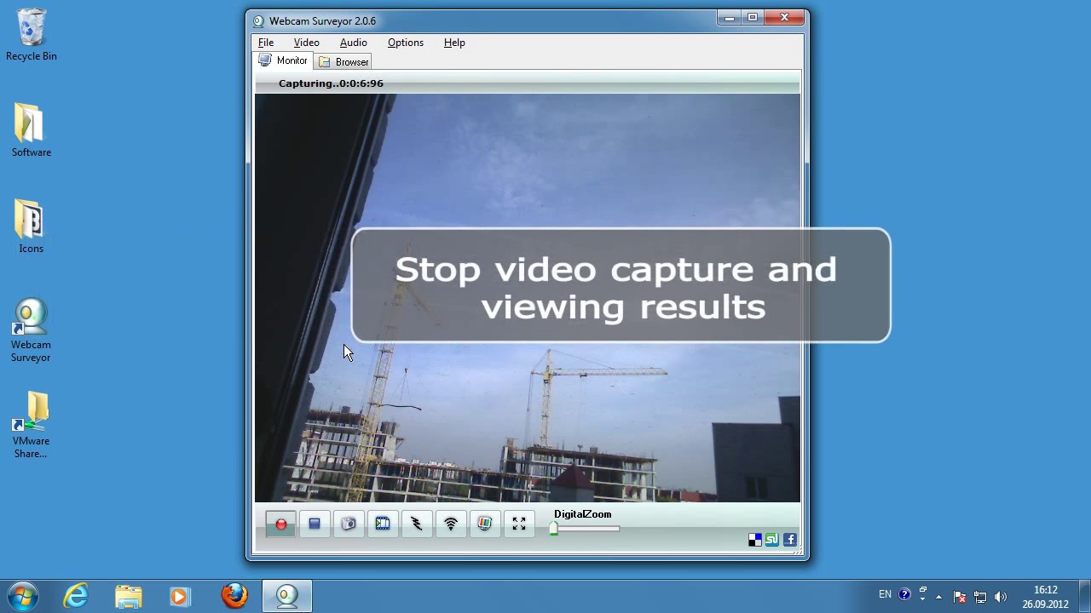This screenshot has height=613, width=1091.
Task: Open Windows Explorer from taskbar
Action: click(129, 596)
